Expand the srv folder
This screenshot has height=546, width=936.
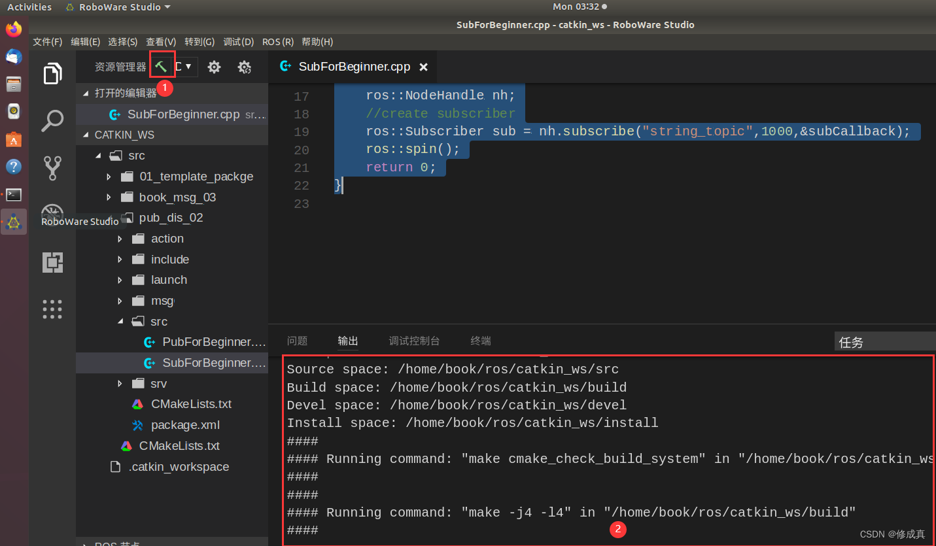[x=120, y=384]
